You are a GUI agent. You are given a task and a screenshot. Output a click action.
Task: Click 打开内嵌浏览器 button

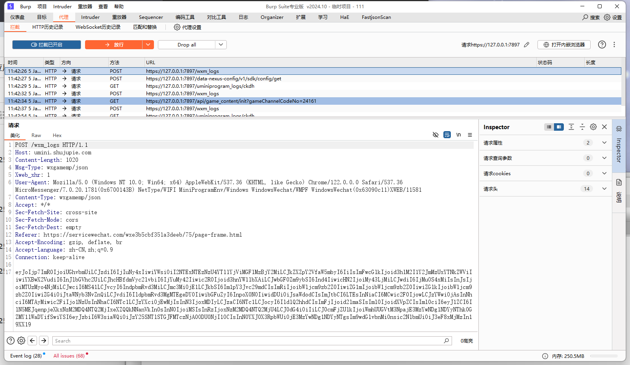pos(564,45)
